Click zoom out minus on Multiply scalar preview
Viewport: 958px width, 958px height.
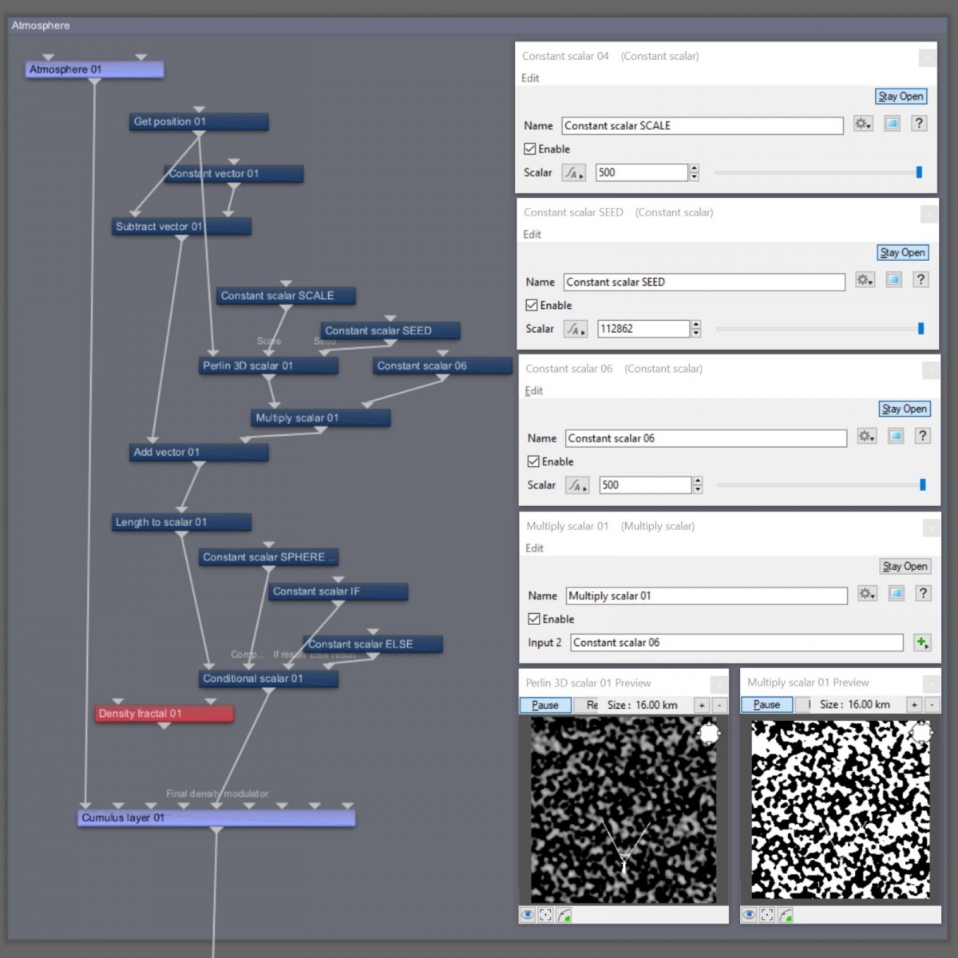pos(932,705)
